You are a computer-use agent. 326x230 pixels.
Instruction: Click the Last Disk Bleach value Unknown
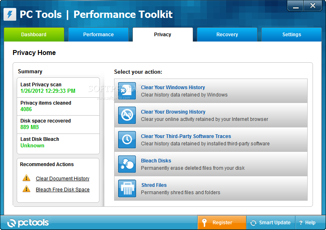click(32, 146)
